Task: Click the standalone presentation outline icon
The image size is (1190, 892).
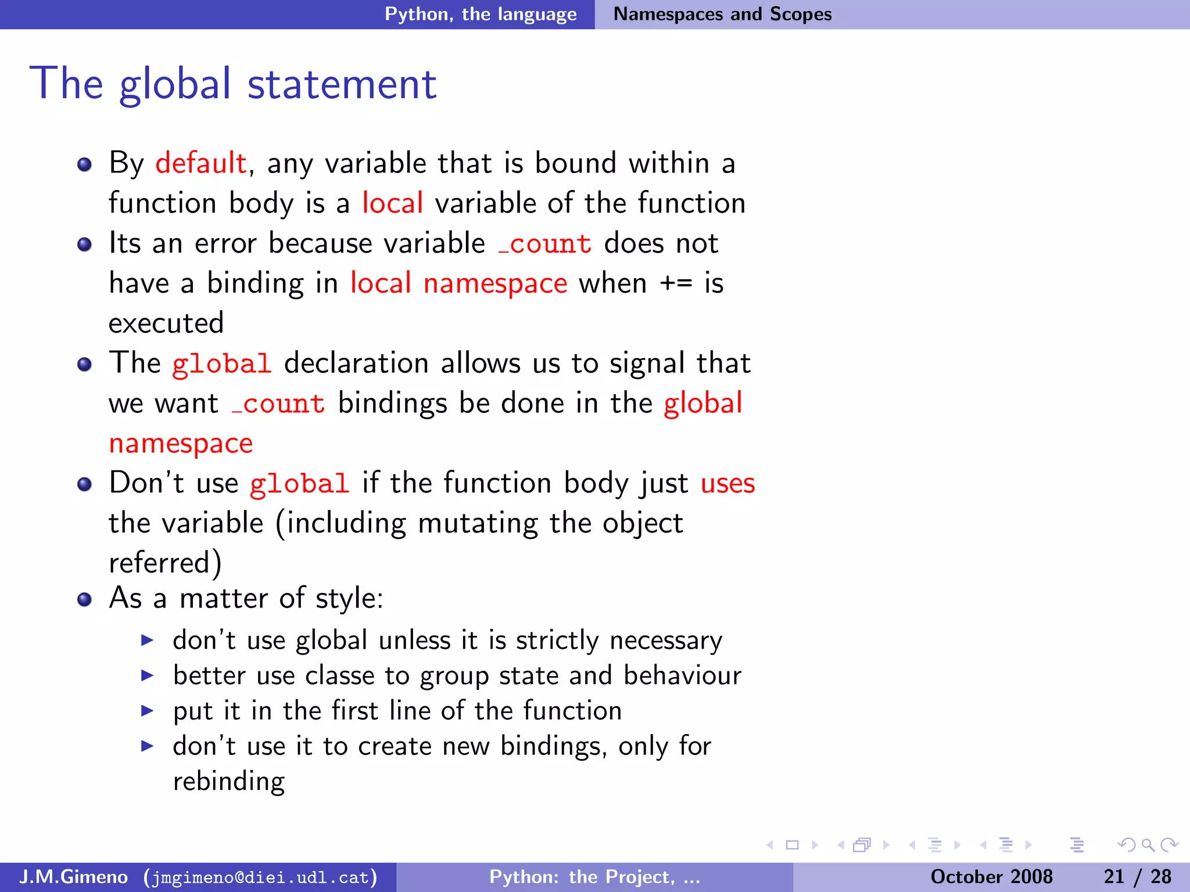Action: point(1077,845)
